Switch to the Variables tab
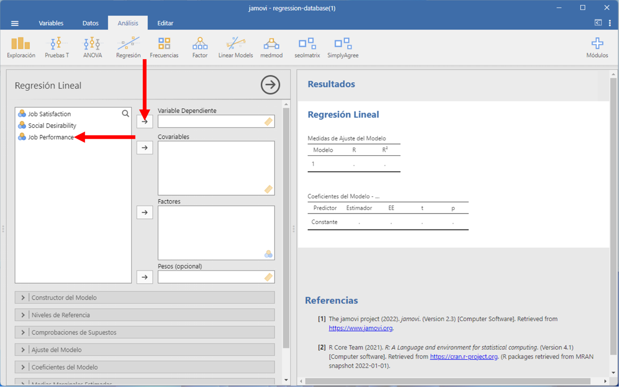 [51, 23]
